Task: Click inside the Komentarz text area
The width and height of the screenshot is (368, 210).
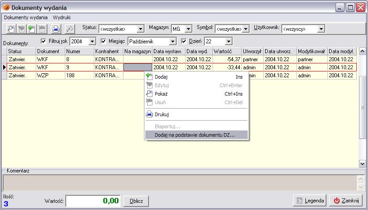Action: tap(180, 183)
